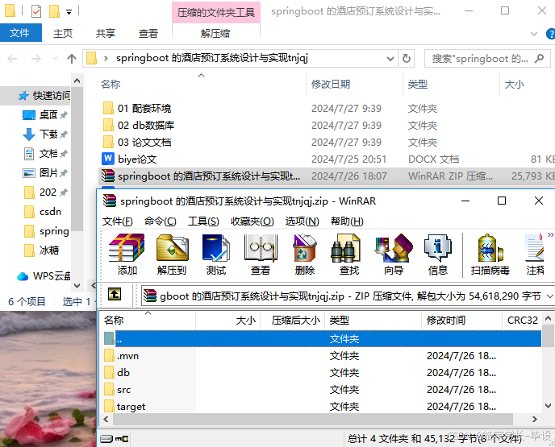Open Explorer 文件 tab
The image size is (555, 447).
pyautogui.click(x=20, y=33)
